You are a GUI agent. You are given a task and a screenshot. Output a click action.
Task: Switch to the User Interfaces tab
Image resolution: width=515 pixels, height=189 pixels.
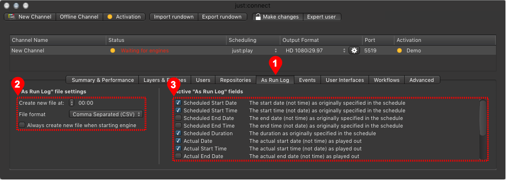(x=345, y=80)
